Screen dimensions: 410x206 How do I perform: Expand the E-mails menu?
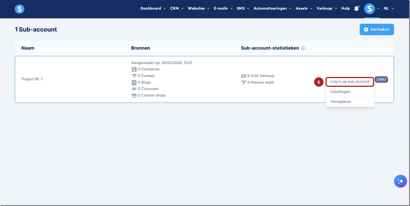(x=223, y=8)
